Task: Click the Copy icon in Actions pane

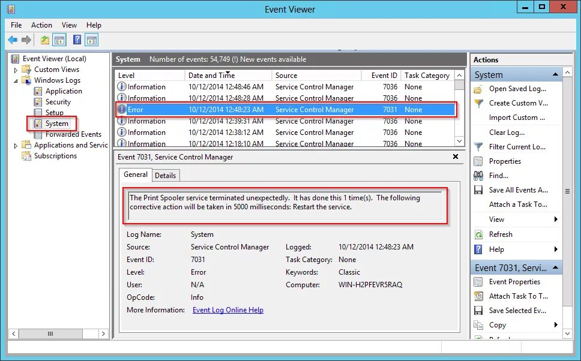Action: [478, 325]
